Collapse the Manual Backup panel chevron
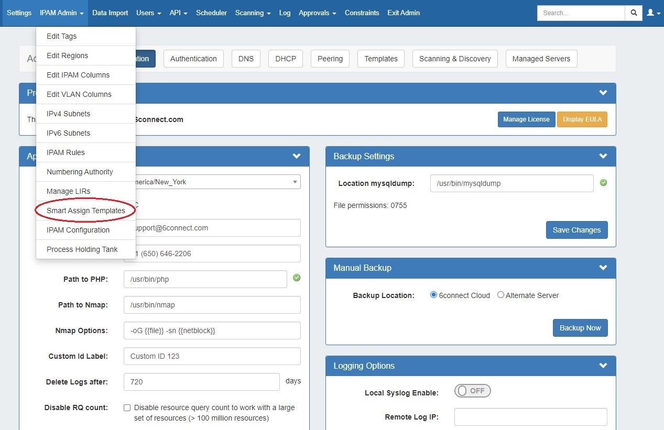Viewport: 664px width, 430px height. [603, 268]
